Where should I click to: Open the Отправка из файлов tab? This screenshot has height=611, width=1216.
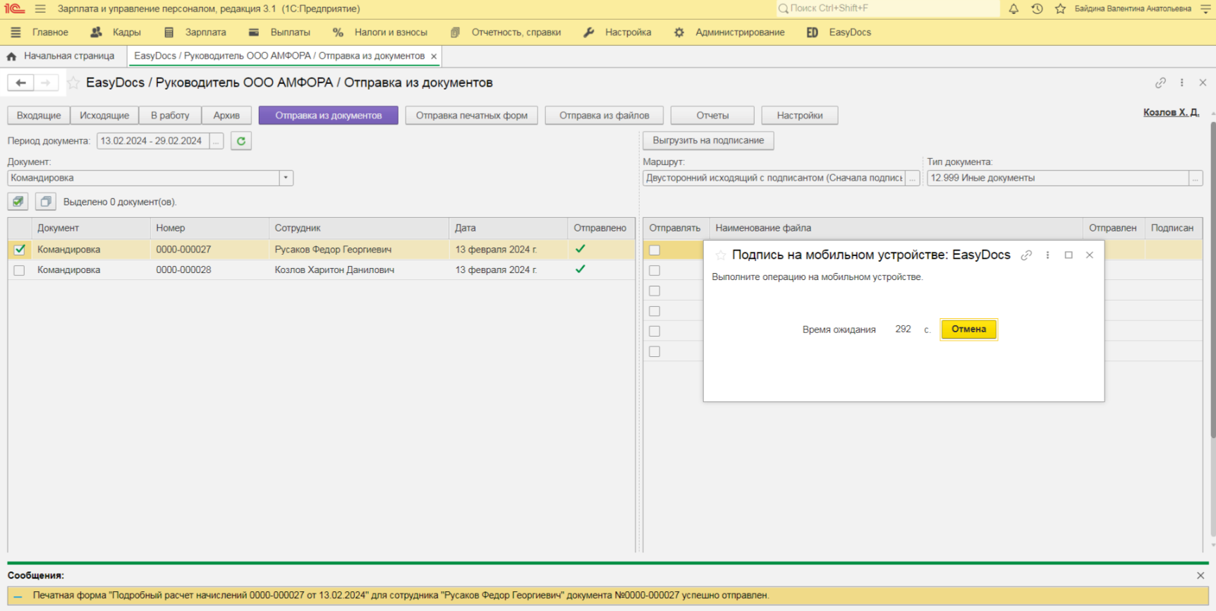click(x=604, y=116)
